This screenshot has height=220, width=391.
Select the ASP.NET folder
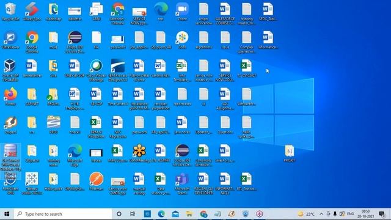(x=32, y=97)
